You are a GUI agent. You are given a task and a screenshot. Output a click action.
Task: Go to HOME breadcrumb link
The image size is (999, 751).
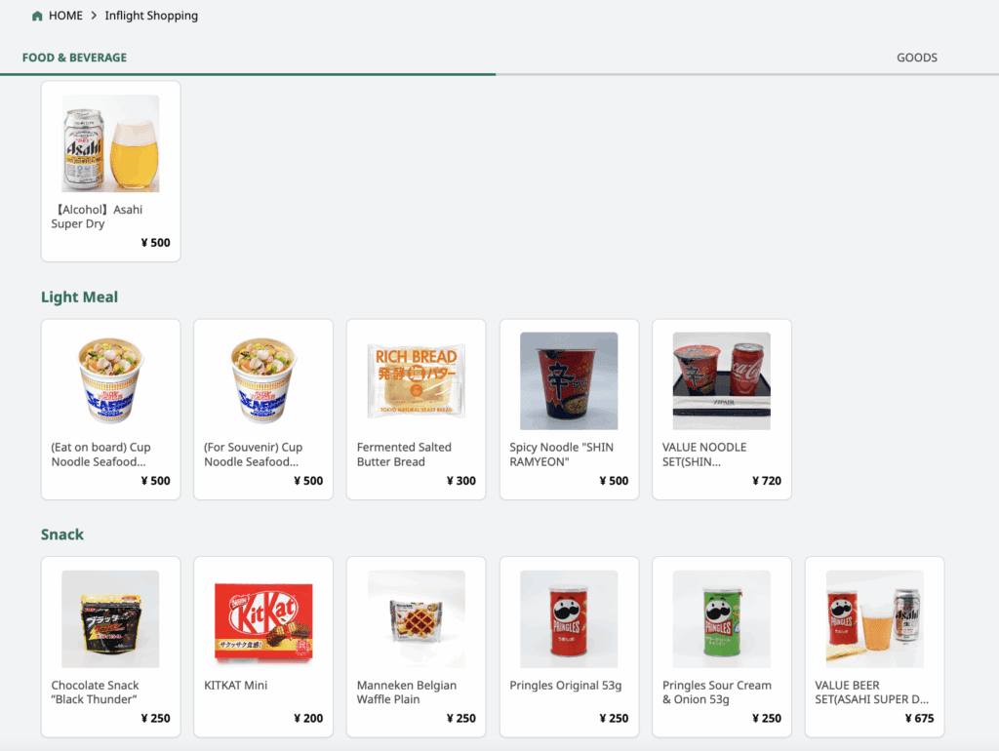click(x=65, y=16)
